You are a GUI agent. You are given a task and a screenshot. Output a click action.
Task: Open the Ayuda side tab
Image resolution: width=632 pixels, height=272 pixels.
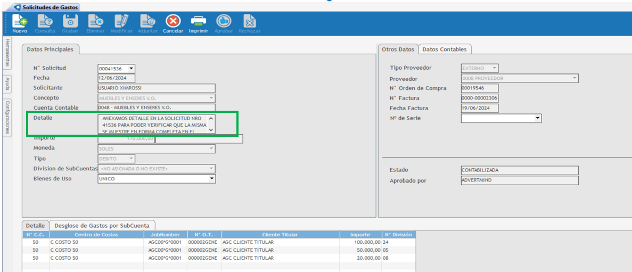(7, 85)
